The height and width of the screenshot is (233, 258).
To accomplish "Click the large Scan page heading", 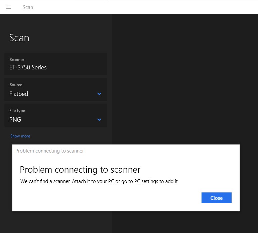I will pyautogui.click(x=19, y=38).
